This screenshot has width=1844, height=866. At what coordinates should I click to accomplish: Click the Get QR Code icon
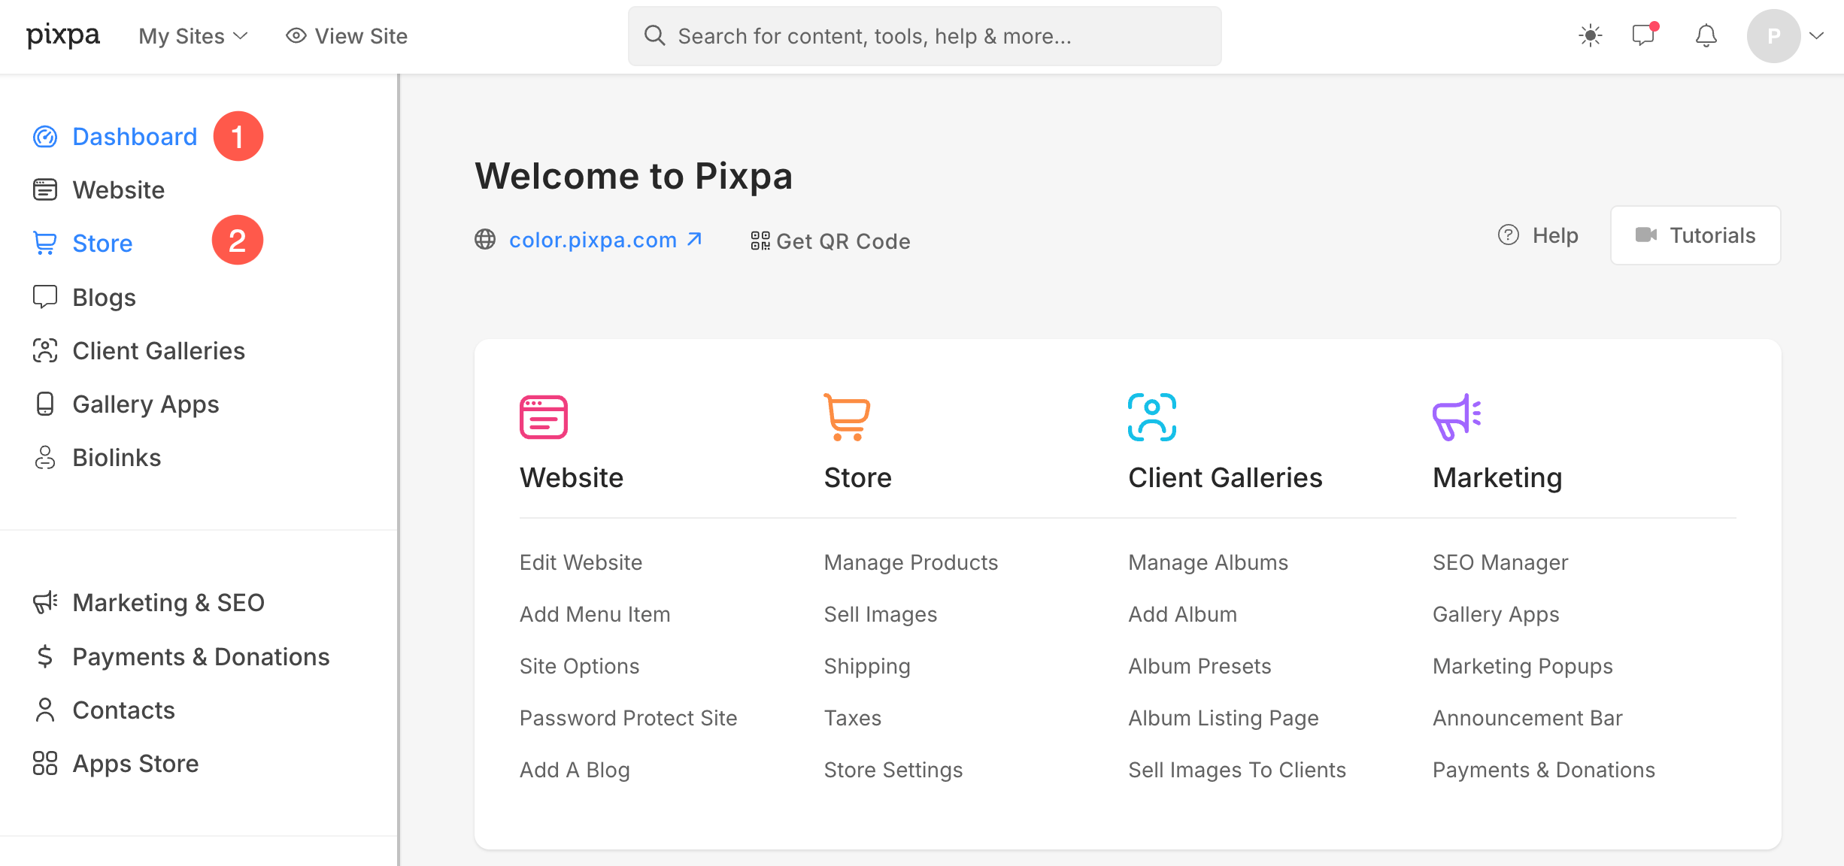[x=760, y=241]
